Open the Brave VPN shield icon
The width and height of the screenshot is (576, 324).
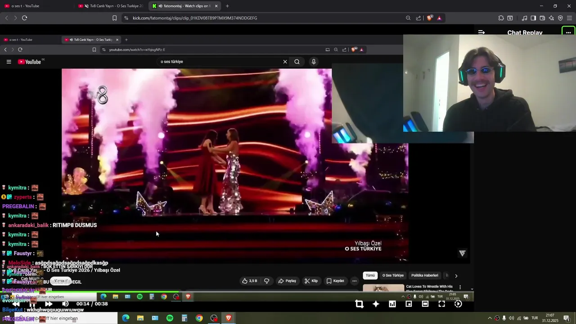coord(560,18)
